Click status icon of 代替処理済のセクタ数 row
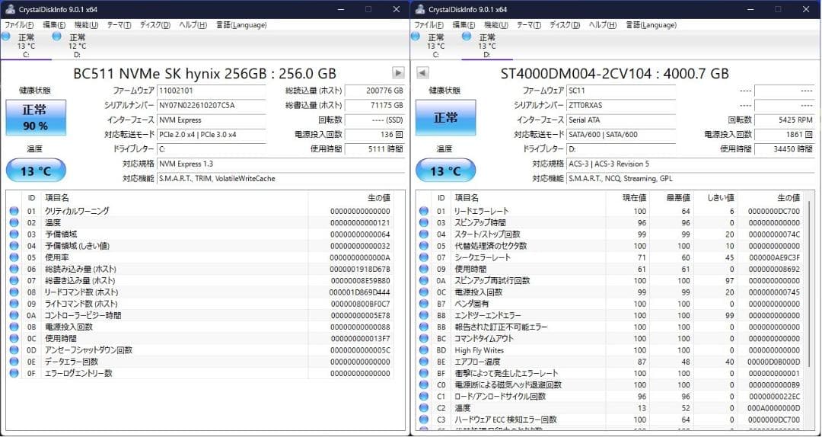Screen dimensions: 822x437 (x=424, y=245)
